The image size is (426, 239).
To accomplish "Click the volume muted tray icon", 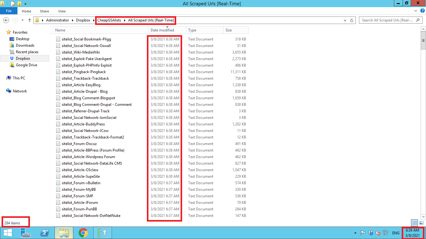I will coord(378,233).
